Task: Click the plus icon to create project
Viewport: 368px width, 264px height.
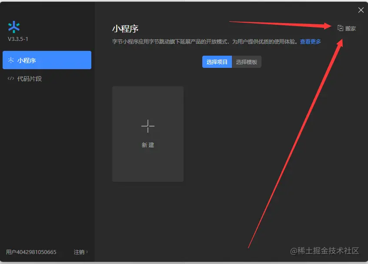Action: click(148, 126)
